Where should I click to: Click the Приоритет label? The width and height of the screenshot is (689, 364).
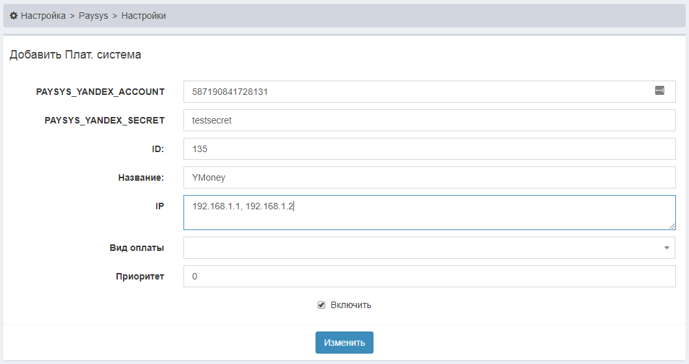pos(139,276)
